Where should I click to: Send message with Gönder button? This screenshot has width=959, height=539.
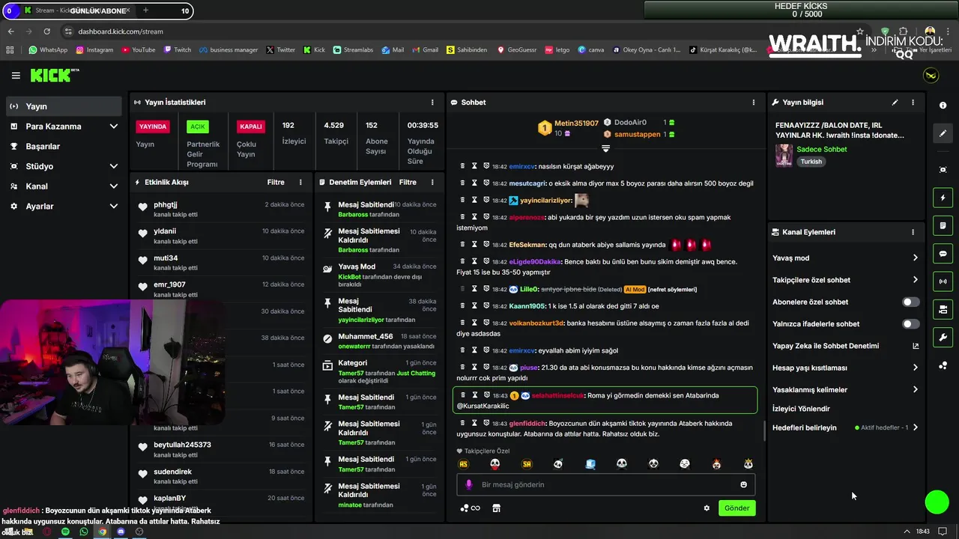[736, 508]
